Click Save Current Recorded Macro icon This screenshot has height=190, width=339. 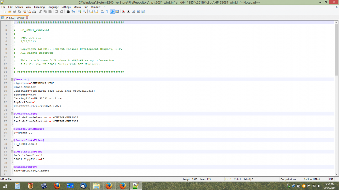pyautogui.click(x=143, y=12)
